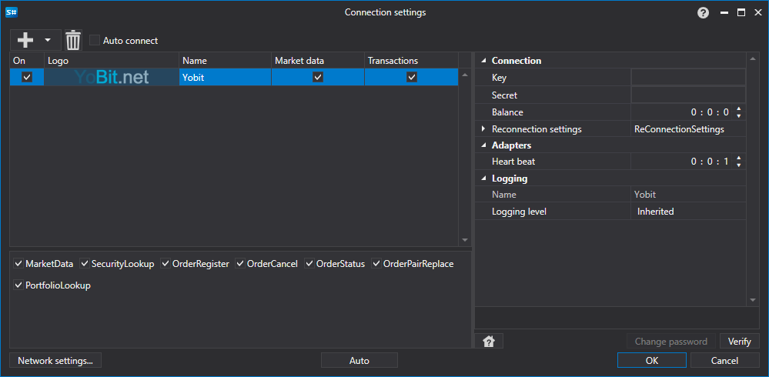Collapse the Logging property group
The image size is (769, 377).
483,178
